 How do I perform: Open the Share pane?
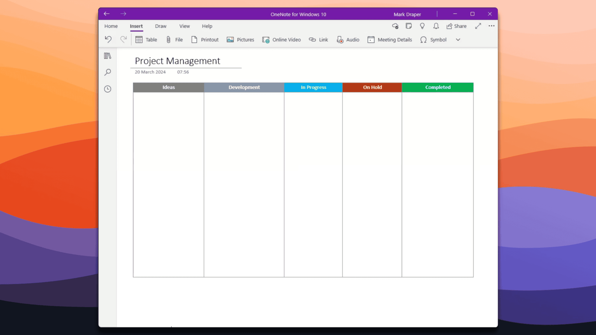click(x=456, y=26)
